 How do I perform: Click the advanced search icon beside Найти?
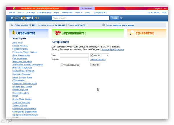click(x=122, y=18)
